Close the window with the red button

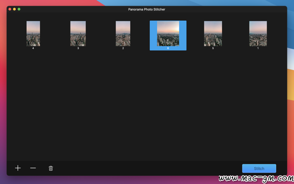click(10, 9)
